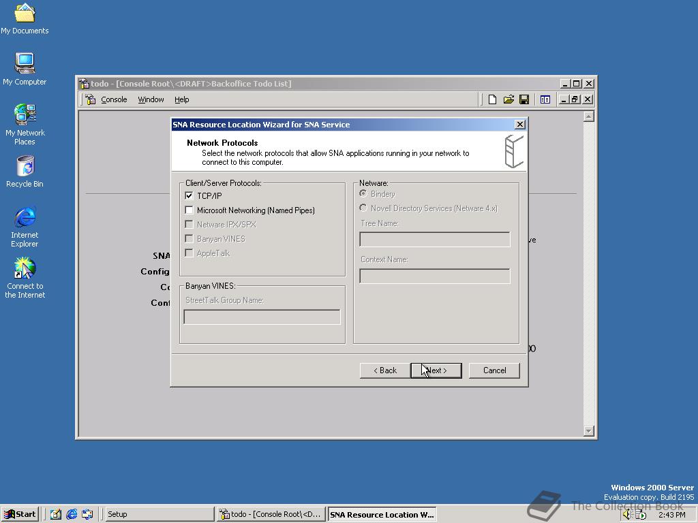Click the volume speaker tray icon
Viewport: 698px width, 523px height.
tap(627, 515)
